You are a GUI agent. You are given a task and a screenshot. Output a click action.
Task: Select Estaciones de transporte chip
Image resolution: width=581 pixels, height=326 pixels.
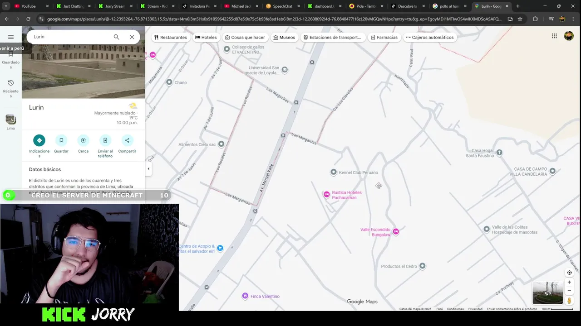(x=333, y=37)
